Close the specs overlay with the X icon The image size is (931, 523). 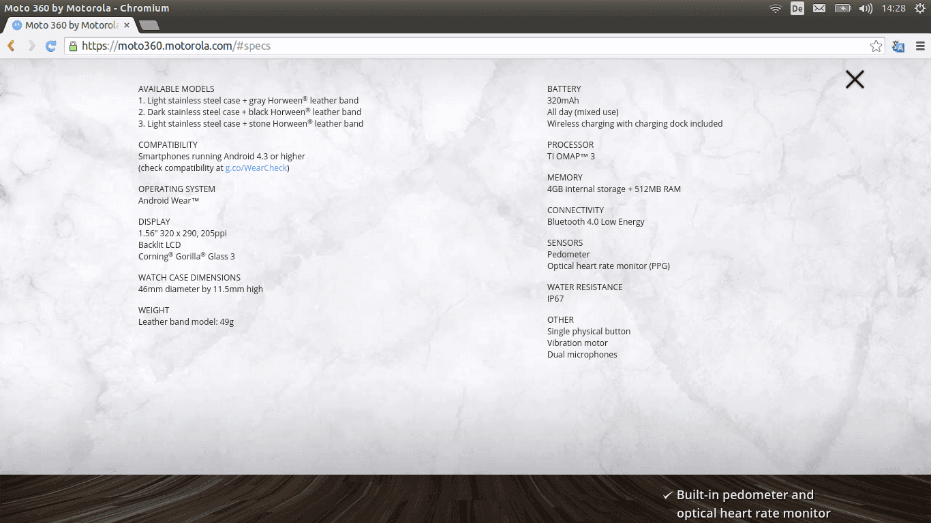pyautogui.click(x=855, y=80)
